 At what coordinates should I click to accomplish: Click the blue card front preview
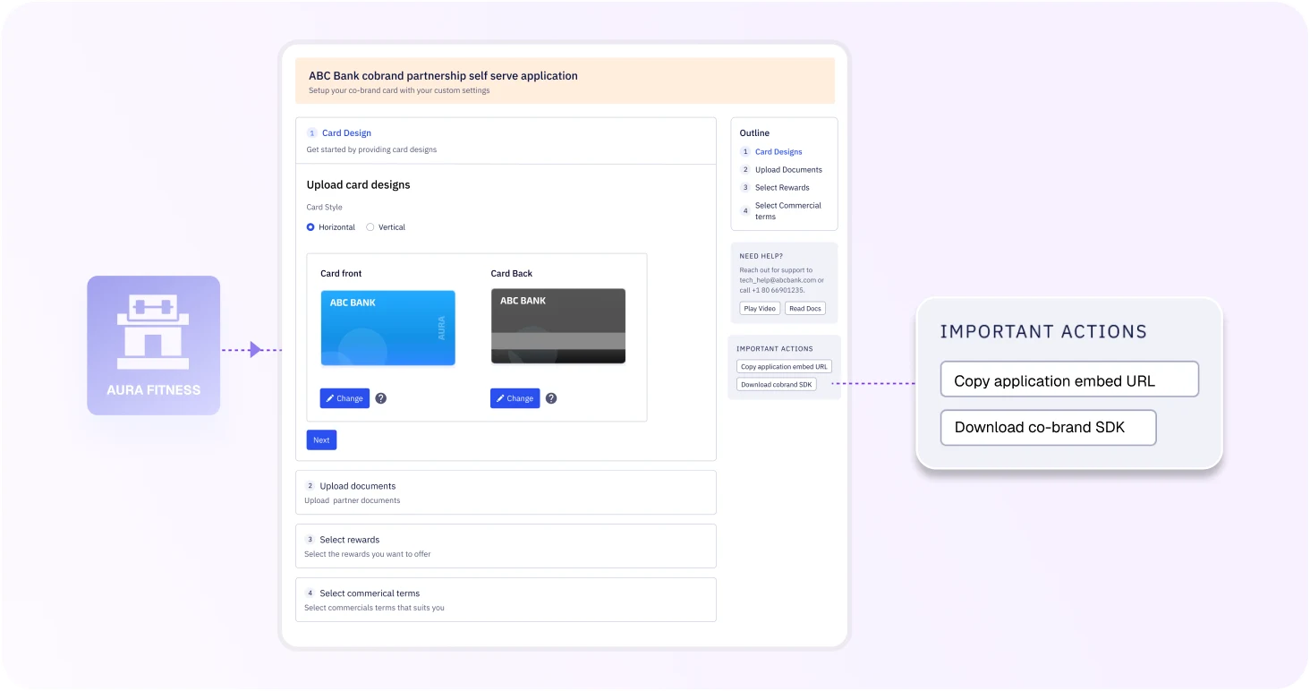coord(387,328)
